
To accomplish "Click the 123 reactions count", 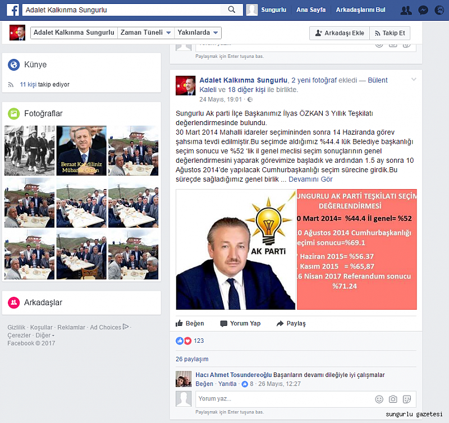I will [199, 341].
